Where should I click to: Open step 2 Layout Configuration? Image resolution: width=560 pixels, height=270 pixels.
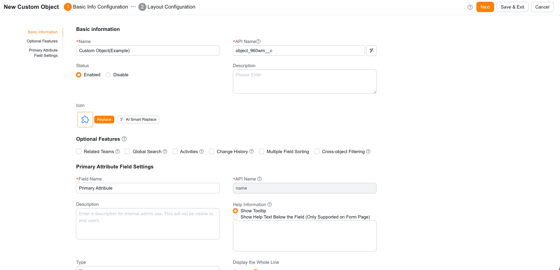pos(167,7)
